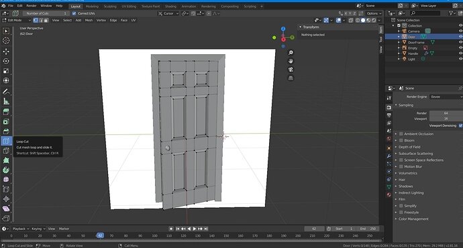Select the Smooth vertices tool
This screenshot has height=248, width=463.
coord(6,179)
